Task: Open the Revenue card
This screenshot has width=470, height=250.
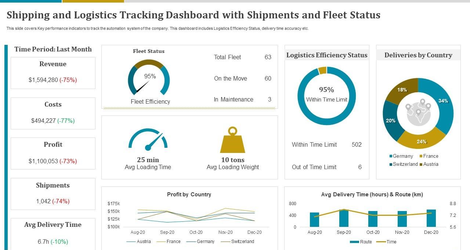Action: tap(53, 73)
